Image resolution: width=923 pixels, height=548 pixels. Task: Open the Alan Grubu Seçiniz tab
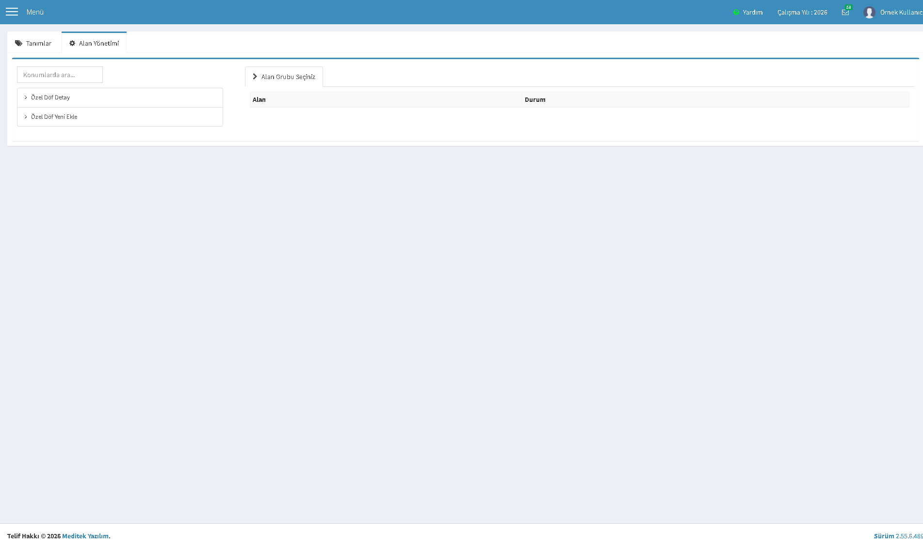click(x=284, y=77)
